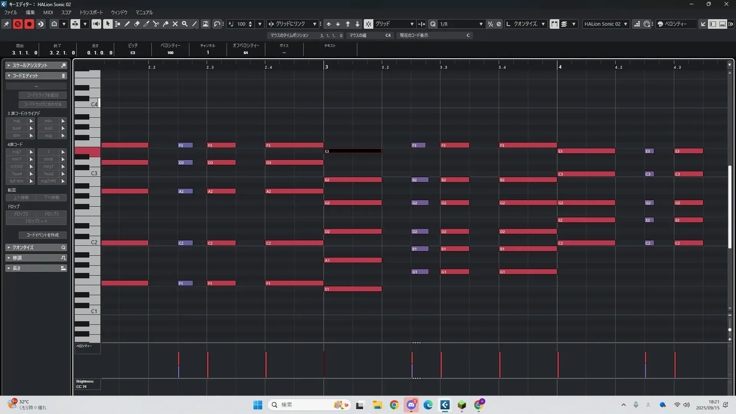Toggle the Solo Editor button
The width and height of the screenshot is (736, 414).
point(18,24)
